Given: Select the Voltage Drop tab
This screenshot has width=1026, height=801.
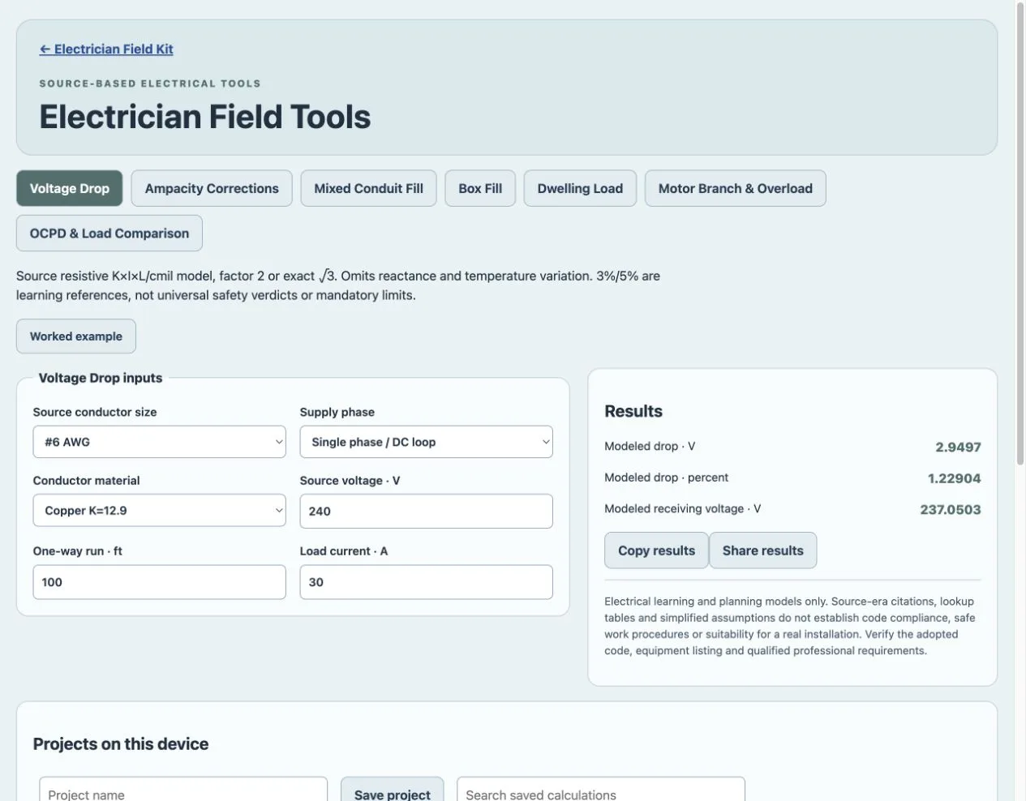Looking at the screenshot, I should [x=70, y=188].
